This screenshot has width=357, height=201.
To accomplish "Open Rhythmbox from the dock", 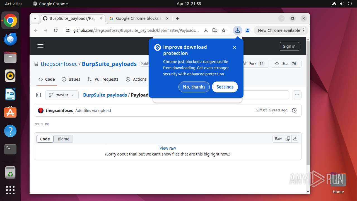I will point(10,76).
